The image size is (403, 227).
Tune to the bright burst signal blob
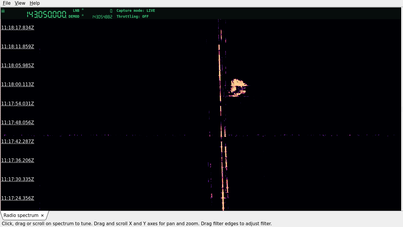pyautogui.click(x=238, y=87)
